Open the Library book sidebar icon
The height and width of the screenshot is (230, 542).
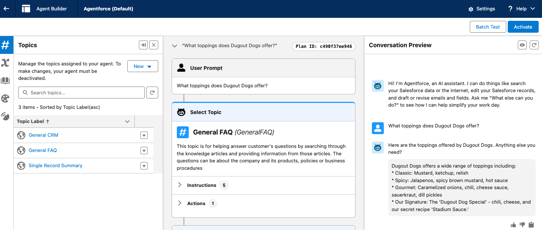[x=6, y=81]
